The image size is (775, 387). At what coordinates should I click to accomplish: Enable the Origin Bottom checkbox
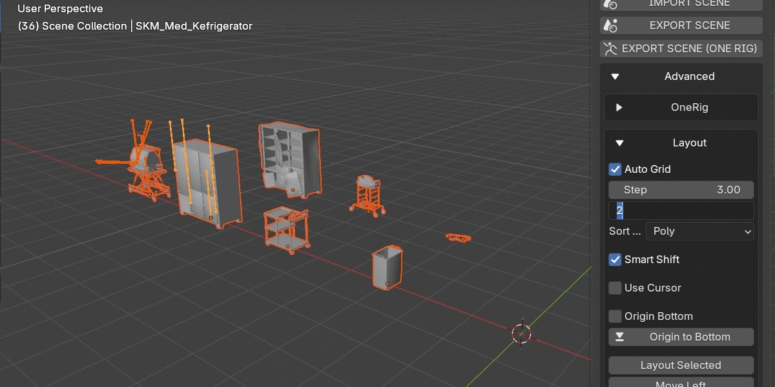615,316
